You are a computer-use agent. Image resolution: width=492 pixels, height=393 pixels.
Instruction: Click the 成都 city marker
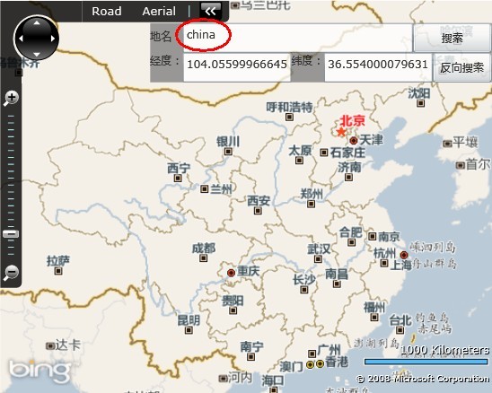203,258
